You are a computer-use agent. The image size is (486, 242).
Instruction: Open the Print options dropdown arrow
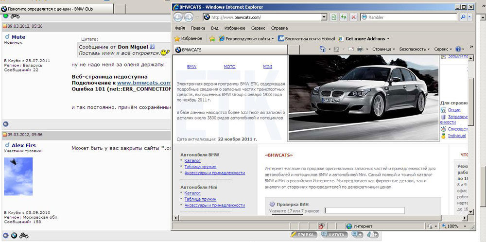(x=367, y=49)
